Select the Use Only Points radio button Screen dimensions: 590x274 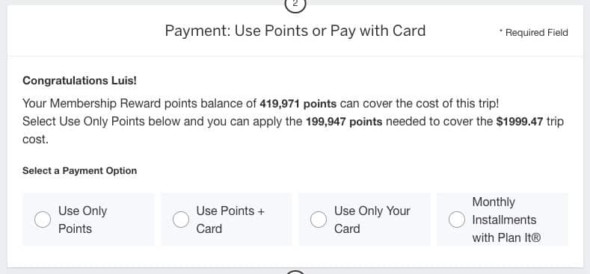click(43, 219)
